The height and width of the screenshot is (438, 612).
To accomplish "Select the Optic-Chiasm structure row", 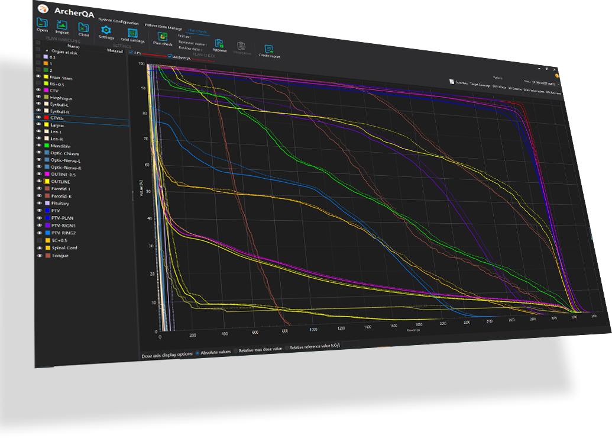I will 82,153.
